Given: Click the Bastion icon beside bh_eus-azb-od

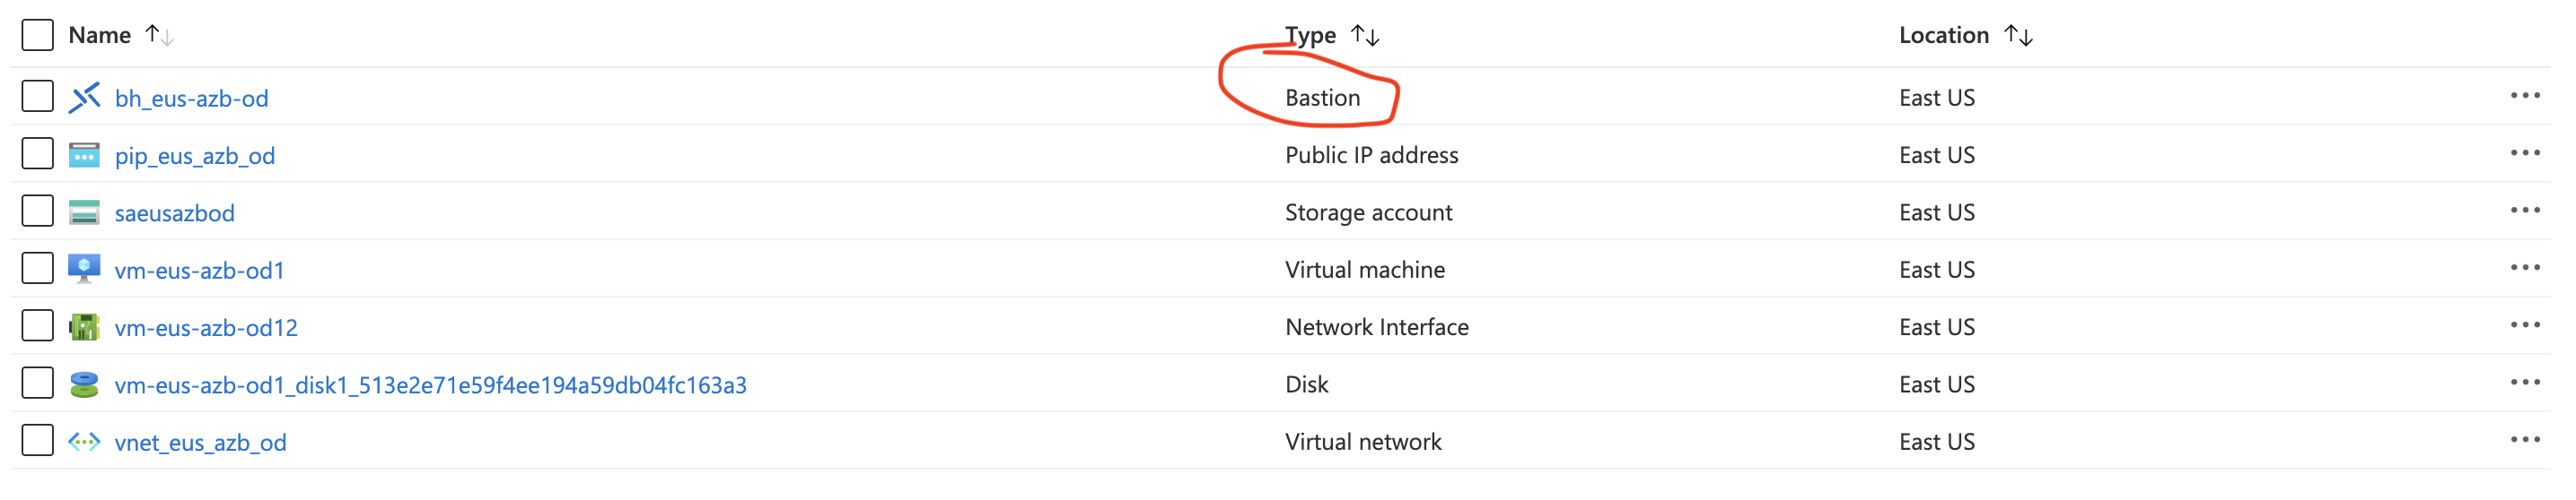Looking at the screenshot, I should click(x=84, y=98).
